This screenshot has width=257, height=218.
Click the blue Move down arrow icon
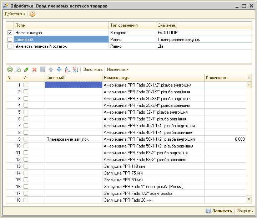59,69
